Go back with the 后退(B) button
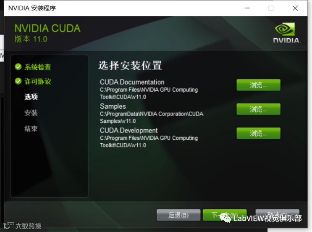 coord(178,215)
